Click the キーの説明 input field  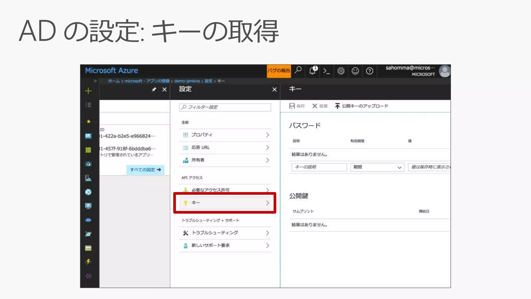pyautogui.click(x=319, y=167)
